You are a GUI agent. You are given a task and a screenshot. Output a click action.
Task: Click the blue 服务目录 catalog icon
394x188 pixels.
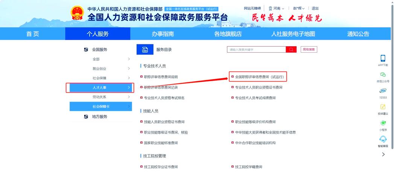145,50
